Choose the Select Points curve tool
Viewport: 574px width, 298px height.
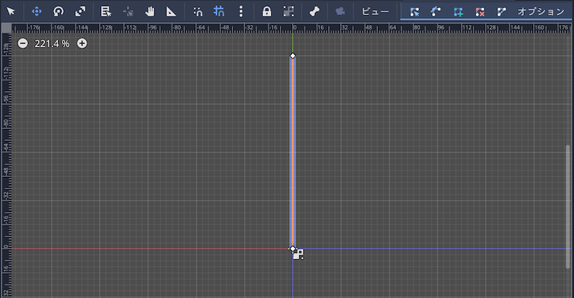coord(415,12)
